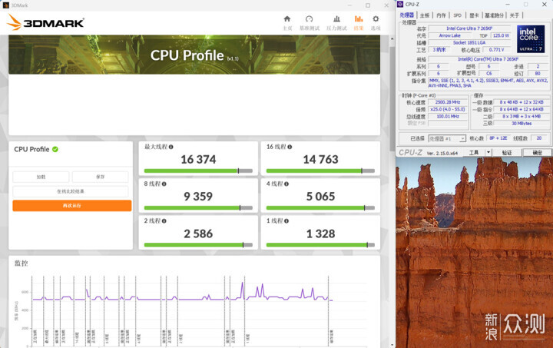The height and width of the screenshot is (348, 553).
Task: Click the 加载 (Load) button
Action: (x=41, y=177)
